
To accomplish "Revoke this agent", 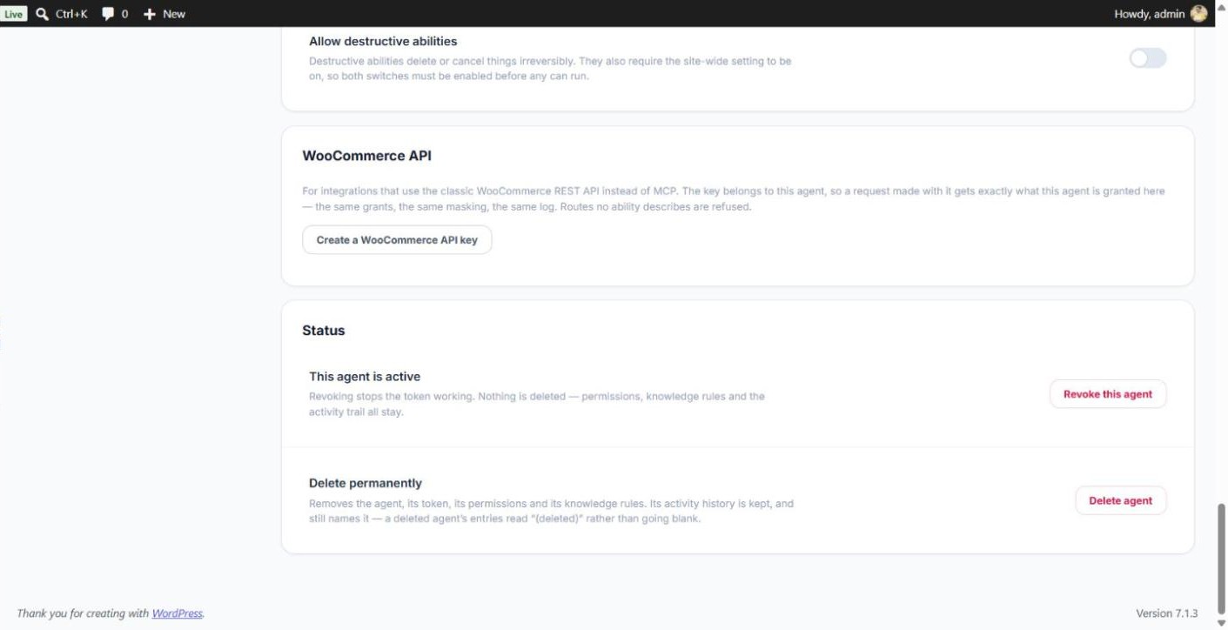I will (1108, 394).
